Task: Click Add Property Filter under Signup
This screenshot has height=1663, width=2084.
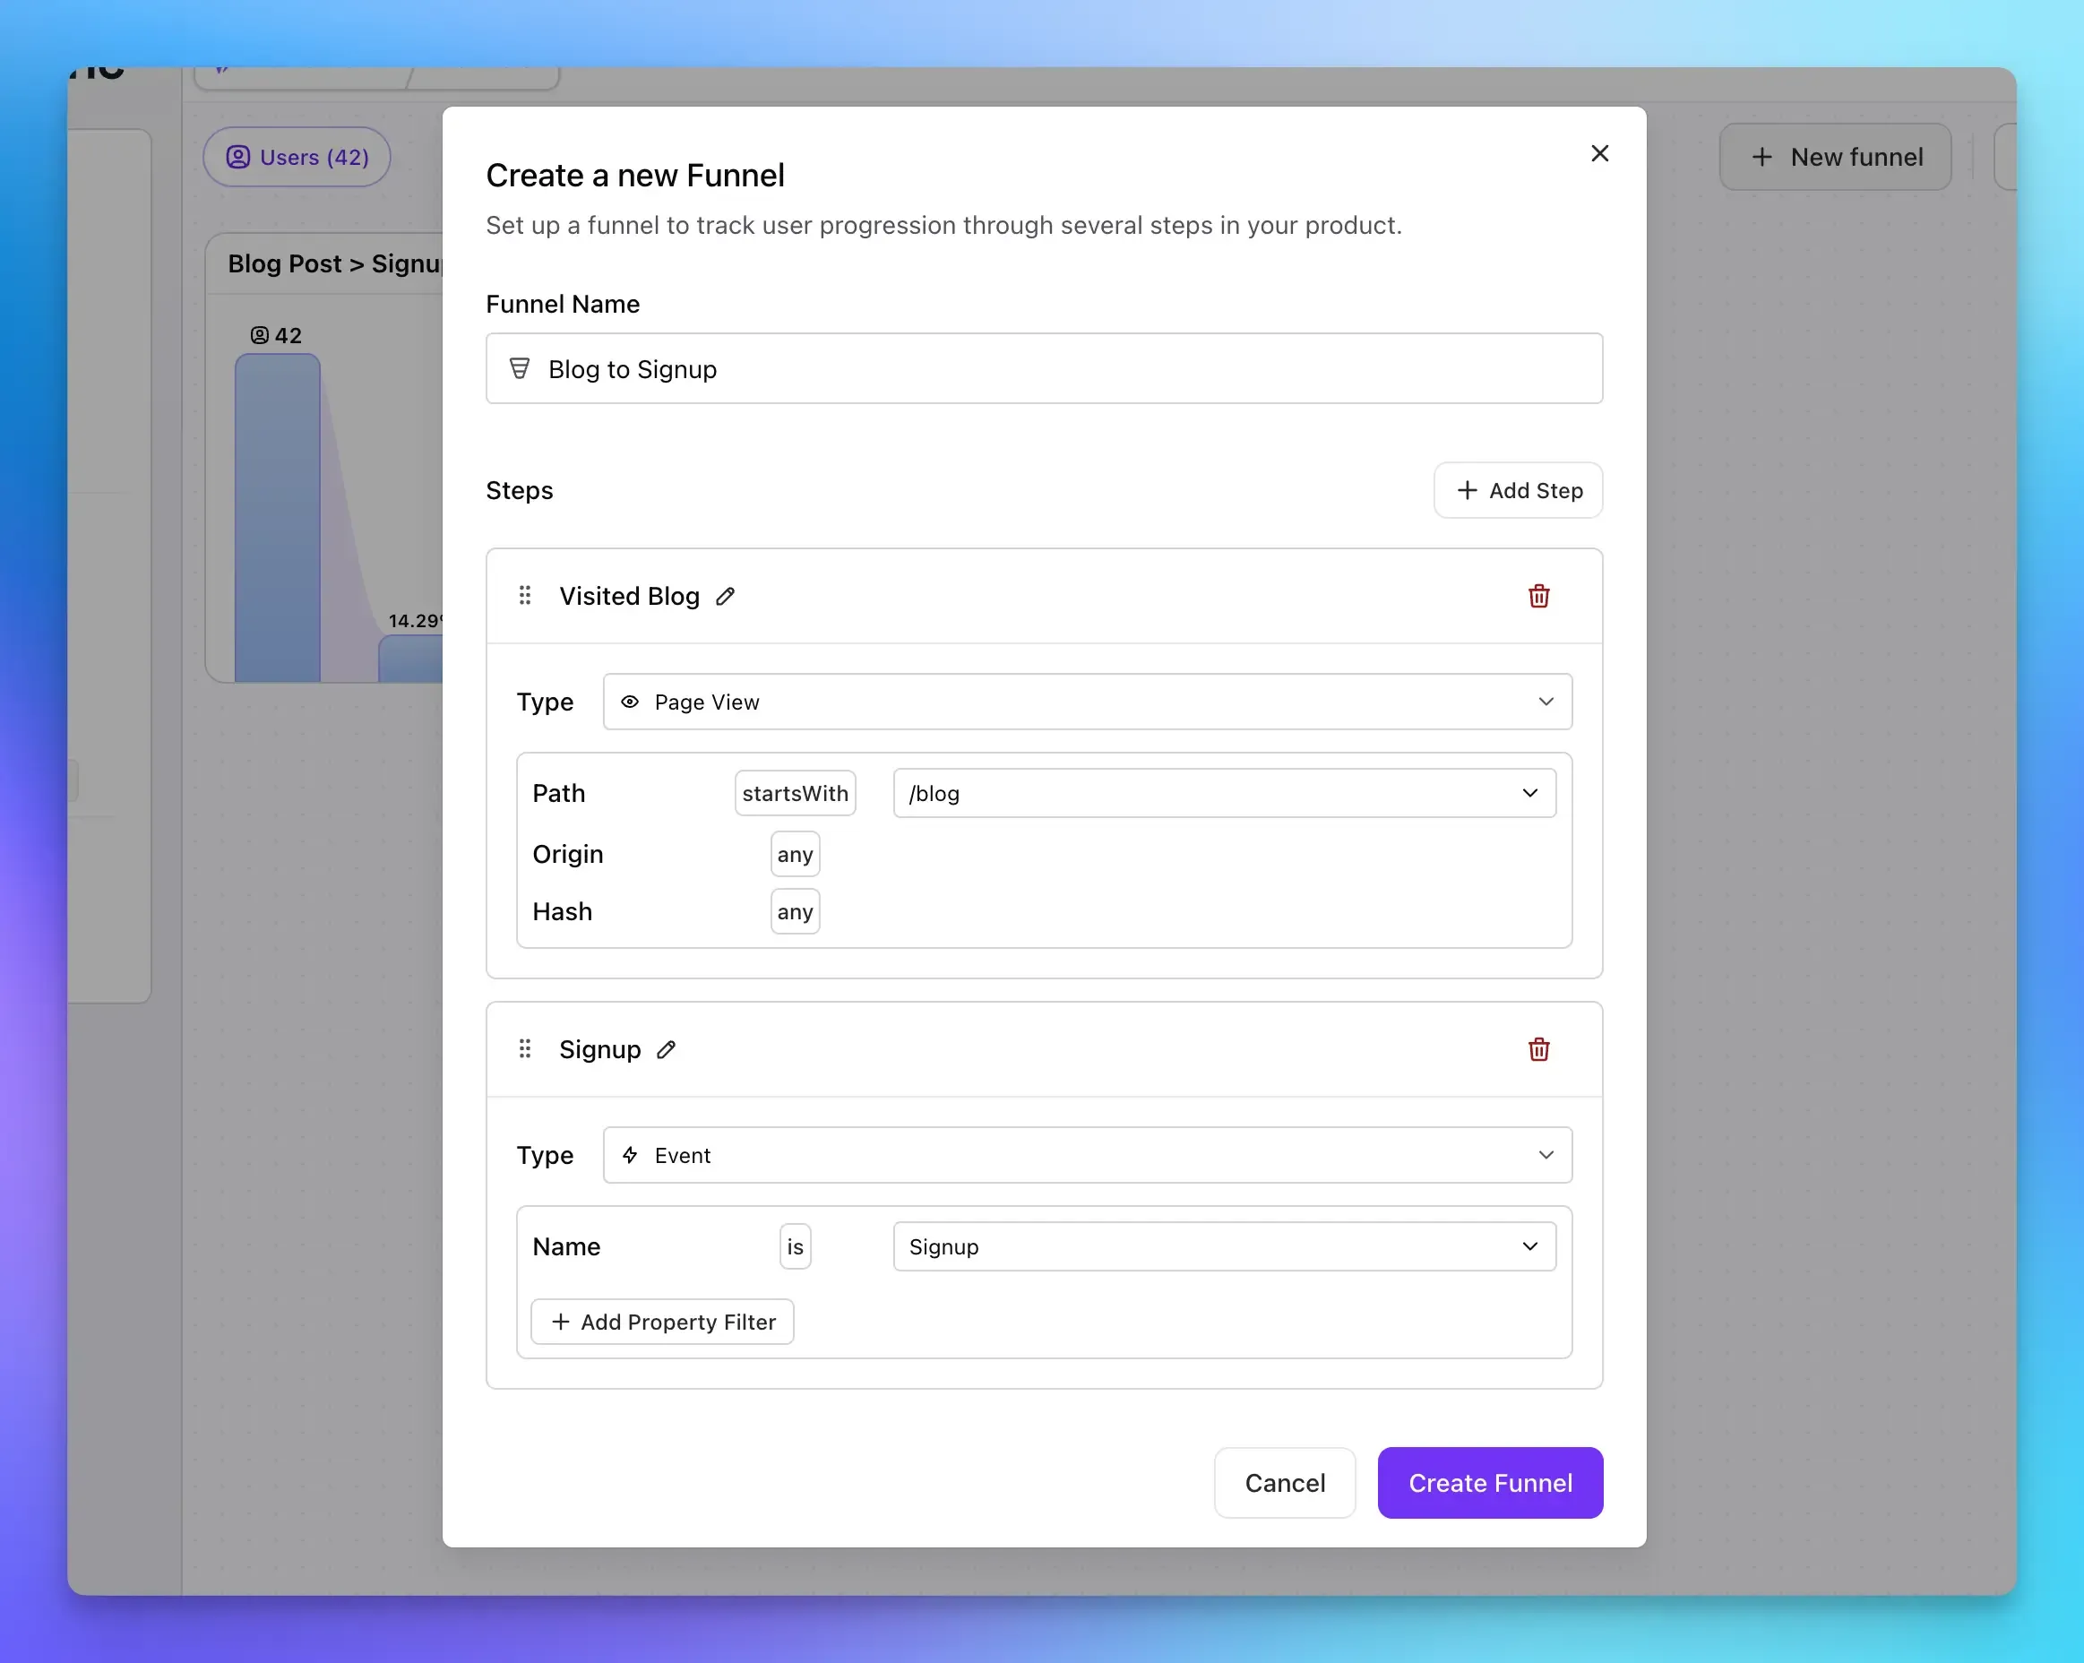Action: pyautogui.click(x=661, y=1322)
